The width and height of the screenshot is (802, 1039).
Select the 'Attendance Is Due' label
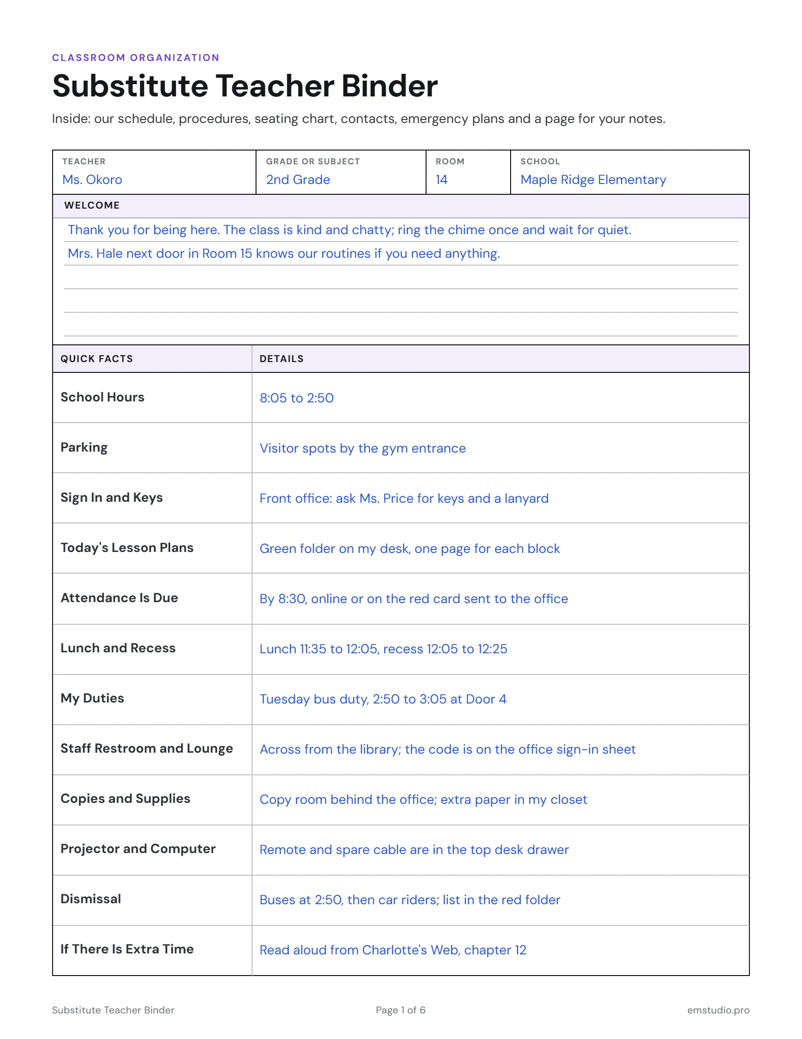119,598
